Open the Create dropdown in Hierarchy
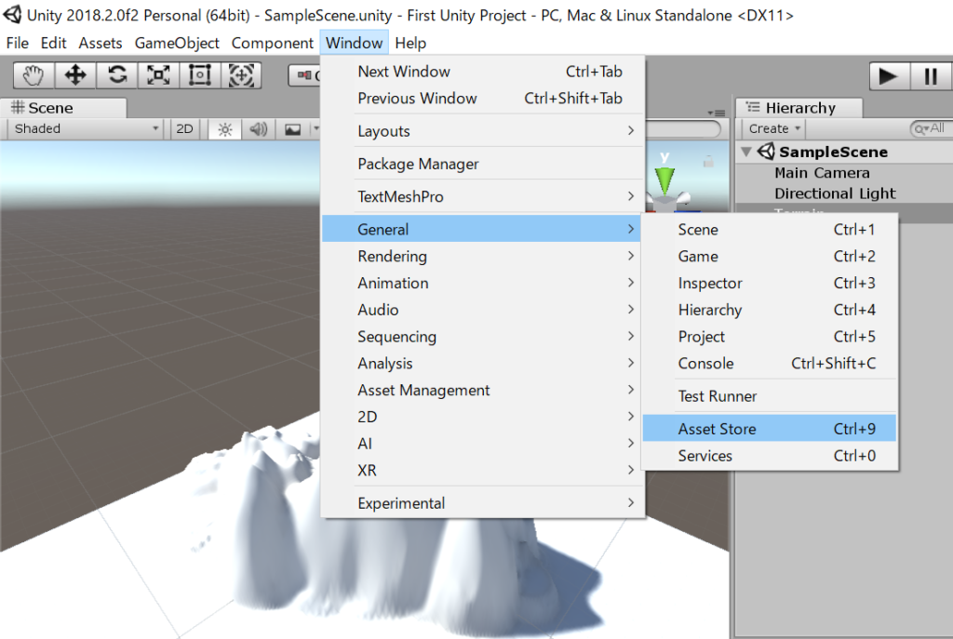The image size is (953, 639). point(774,129)
